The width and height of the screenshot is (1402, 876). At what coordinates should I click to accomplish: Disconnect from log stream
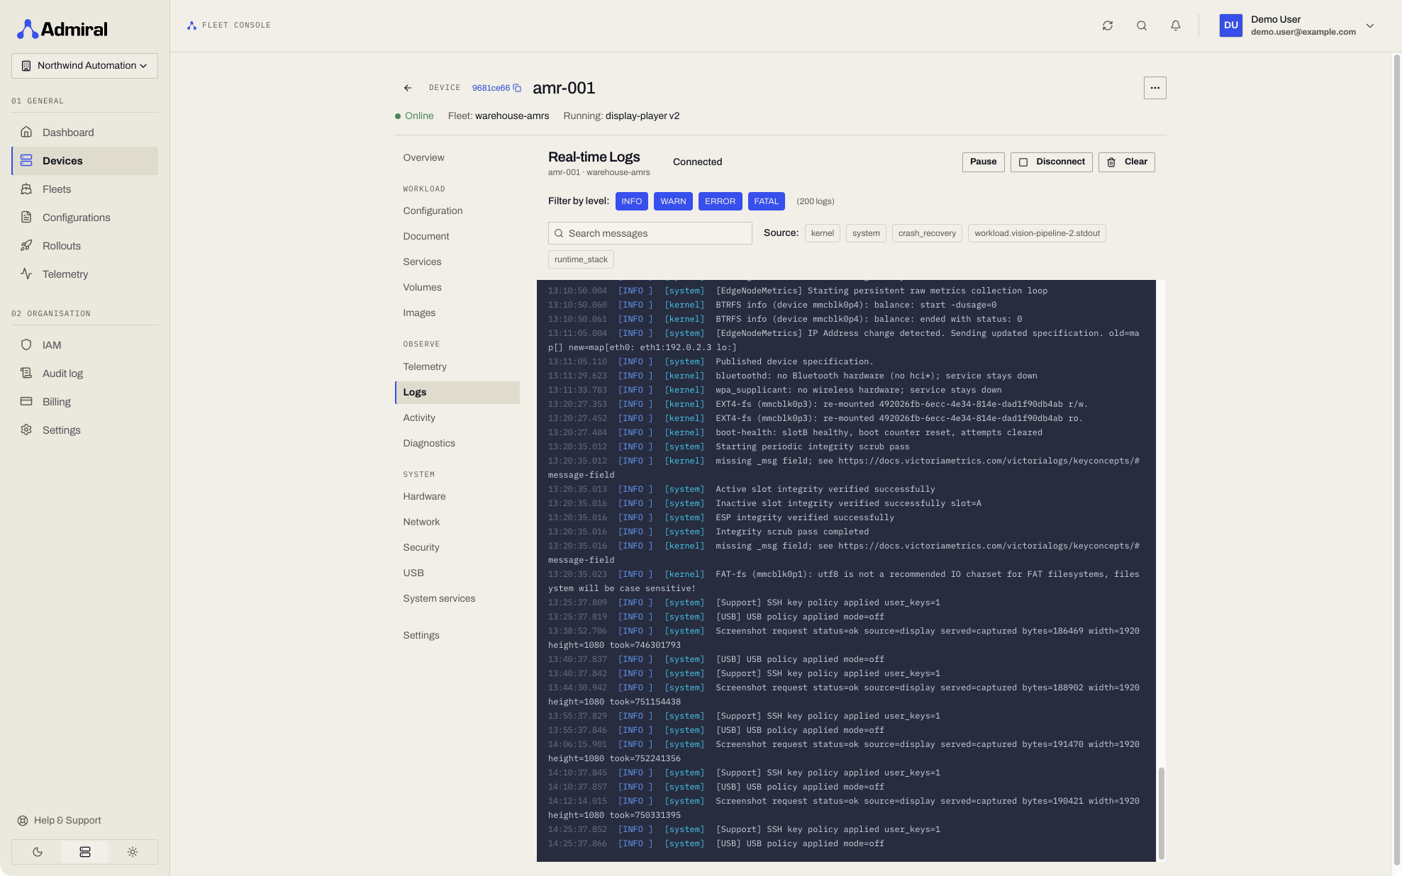(1052, 162)
